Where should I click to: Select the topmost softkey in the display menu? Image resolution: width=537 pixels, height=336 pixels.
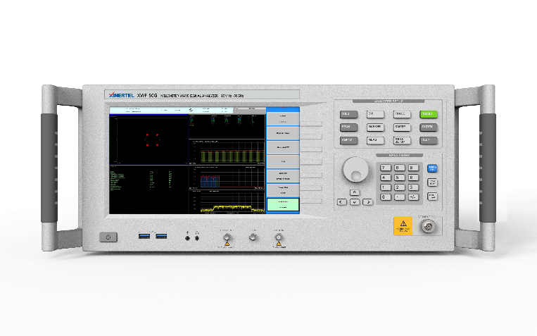[x=282, y=116]
